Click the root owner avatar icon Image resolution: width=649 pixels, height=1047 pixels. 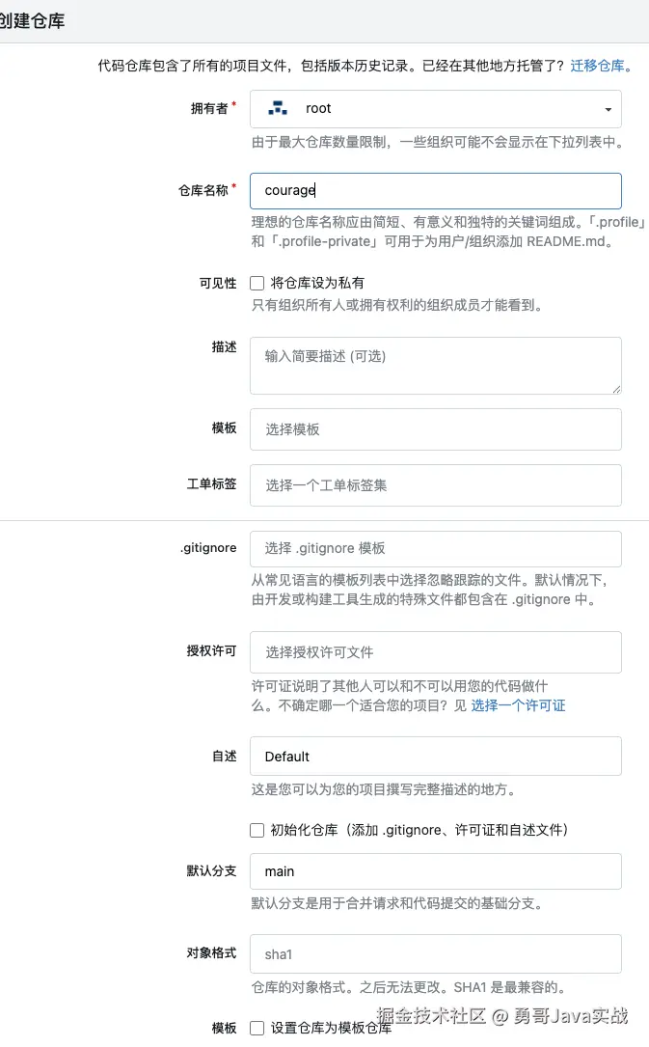(x=278, y=109)
